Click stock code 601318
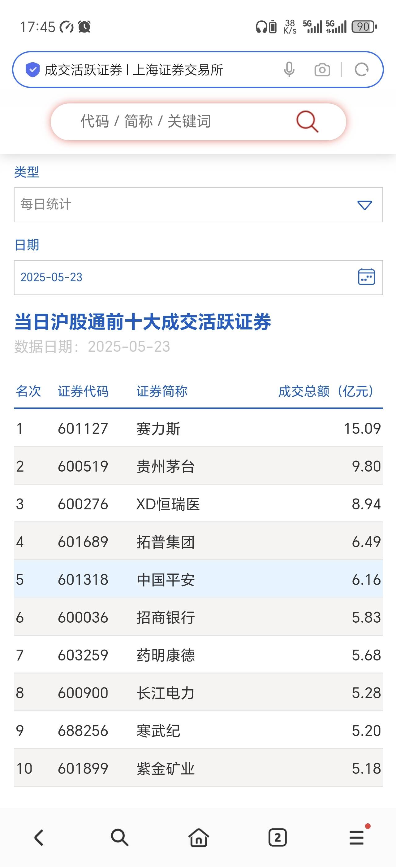The height and width of the screenshot is (867, 396). [83, 580]
